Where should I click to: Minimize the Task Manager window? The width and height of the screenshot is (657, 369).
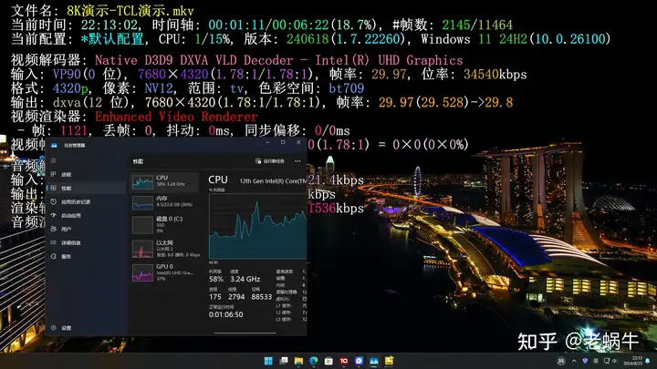267,143
